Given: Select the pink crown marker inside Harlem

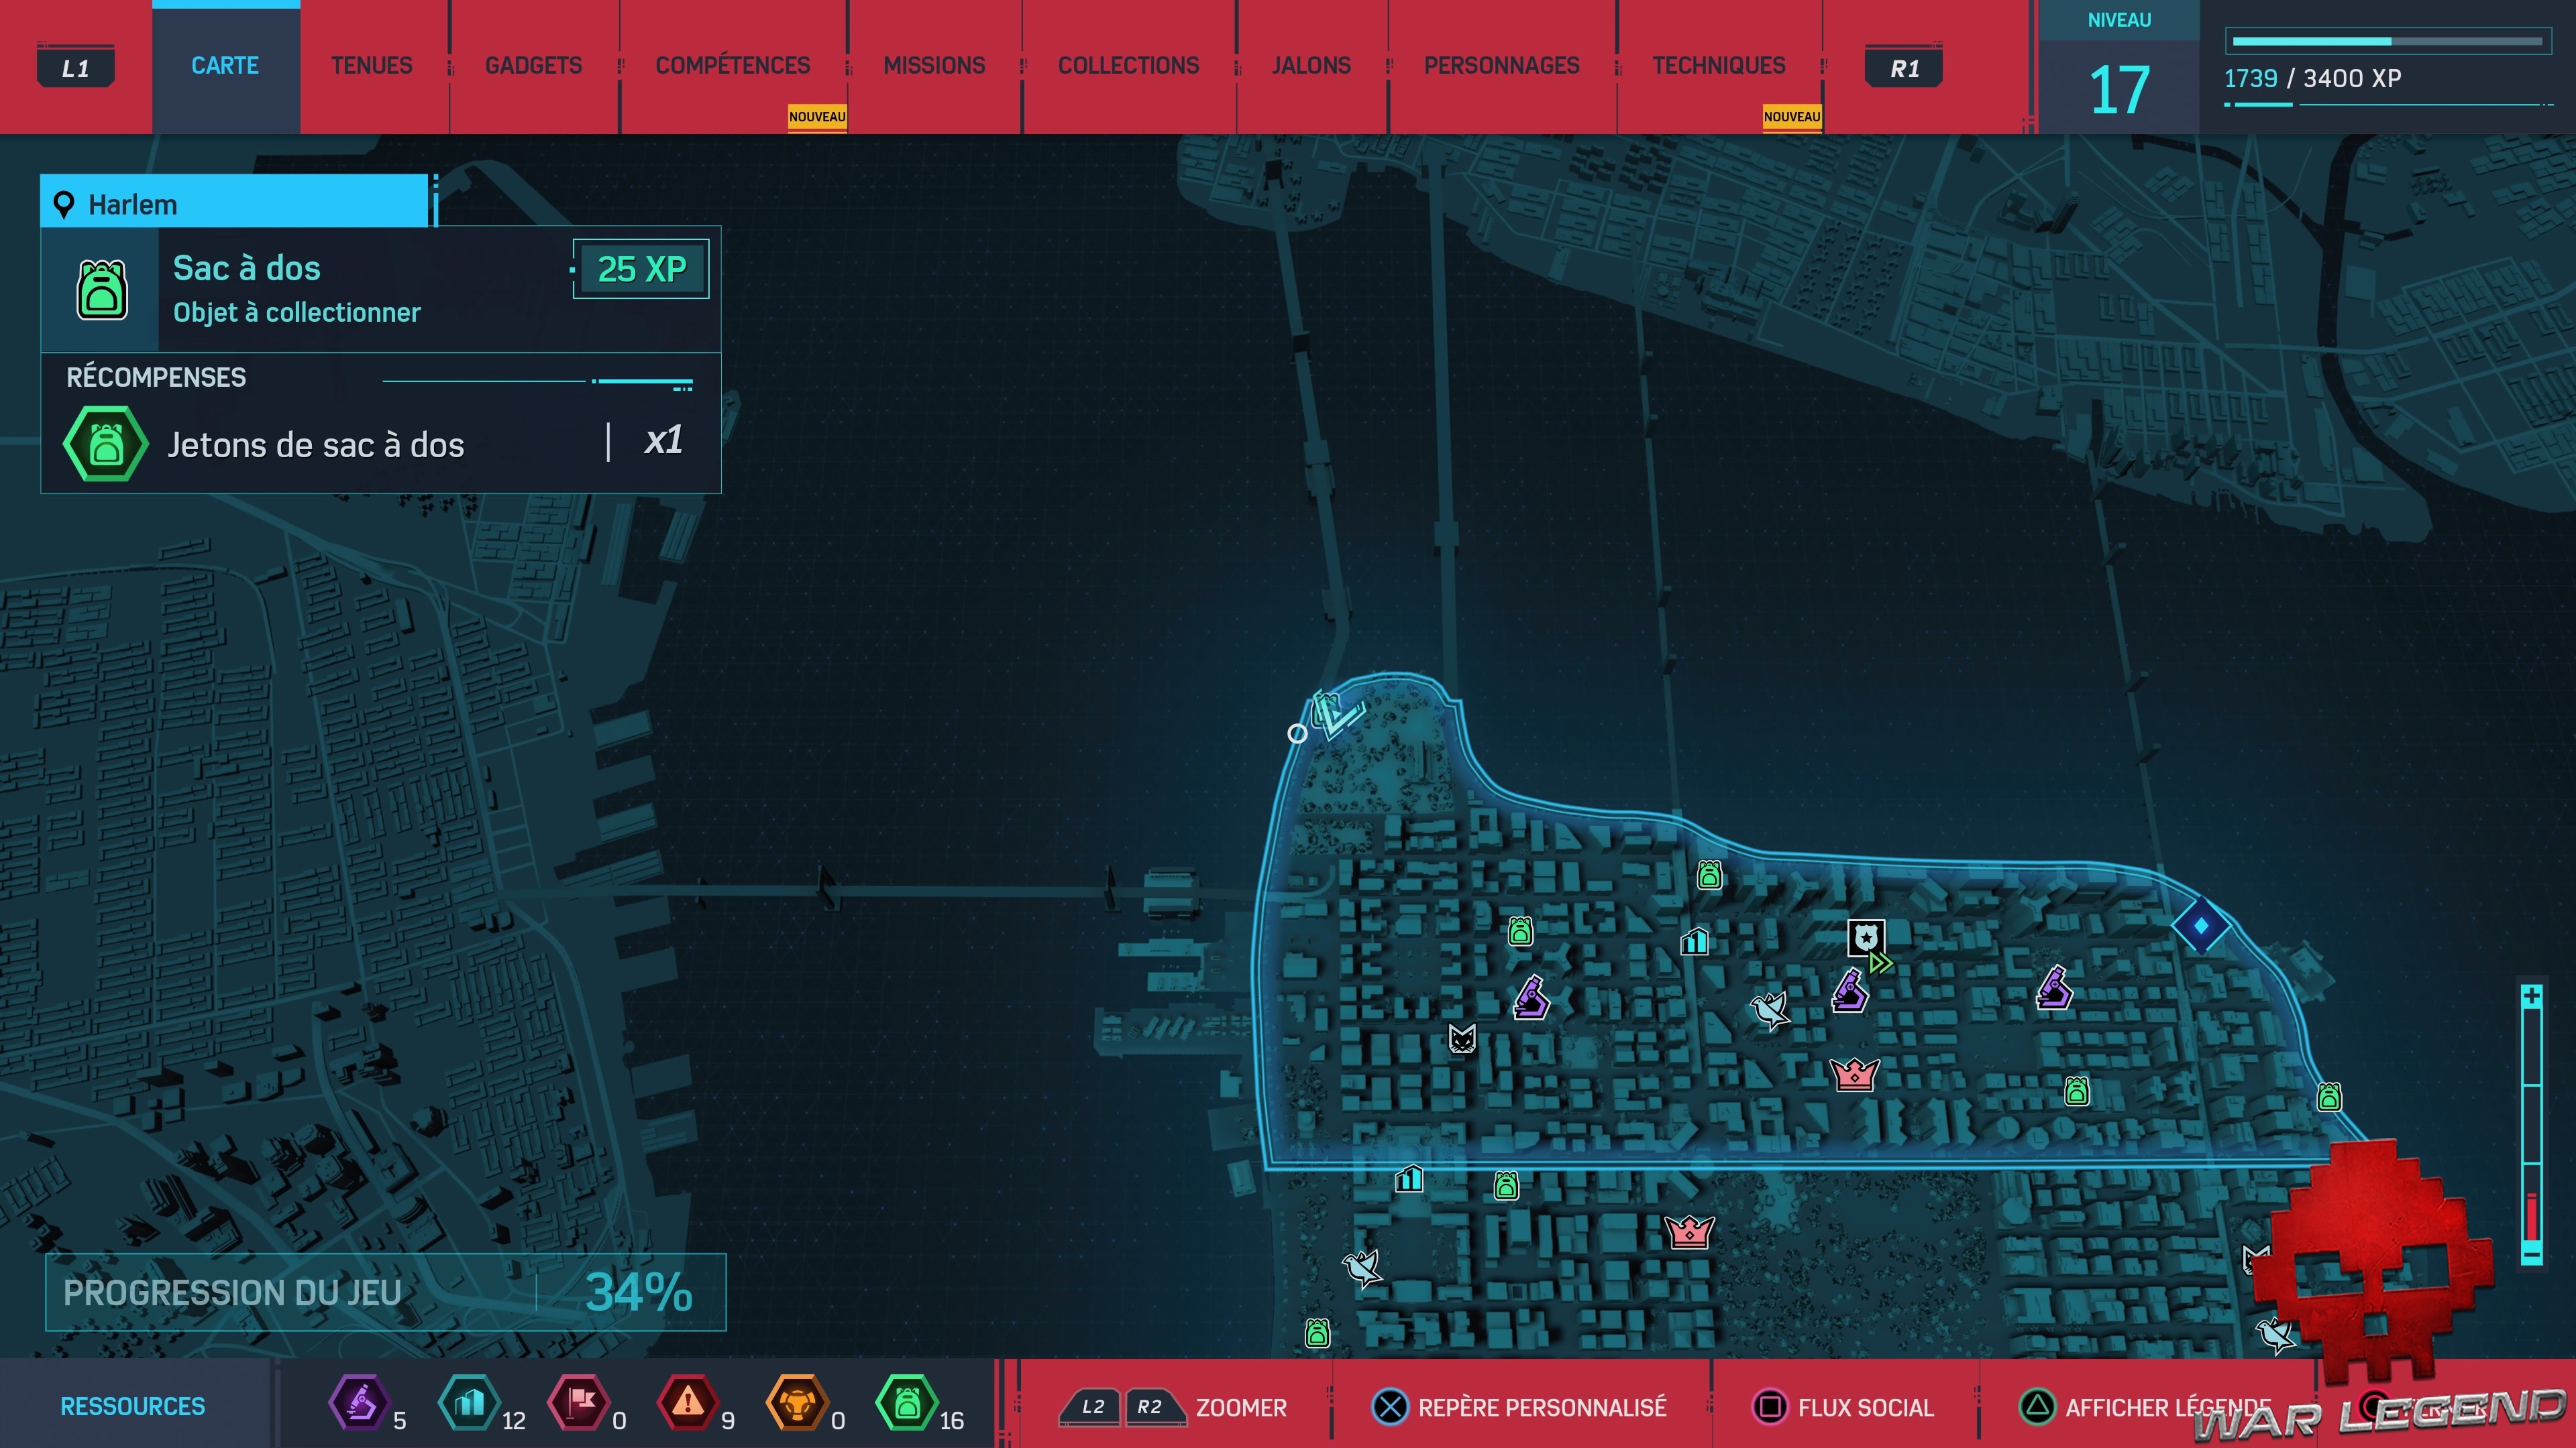Looking at the screenshot, I should pos(1854,1074).
